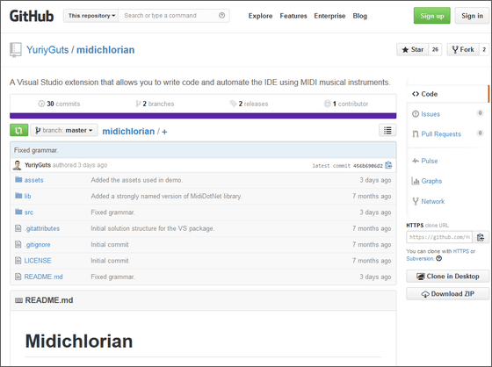Fork the repository
492x367 pixels.
click(x=463, y=49)
